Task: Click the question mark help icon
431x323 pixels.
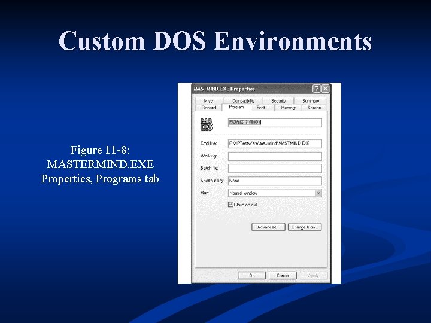Action: 317,89
